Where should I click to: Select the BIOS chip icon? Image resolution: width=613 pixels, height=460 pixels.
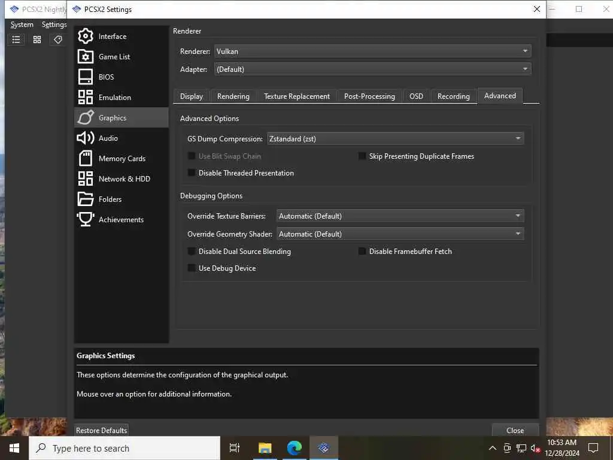85,77
